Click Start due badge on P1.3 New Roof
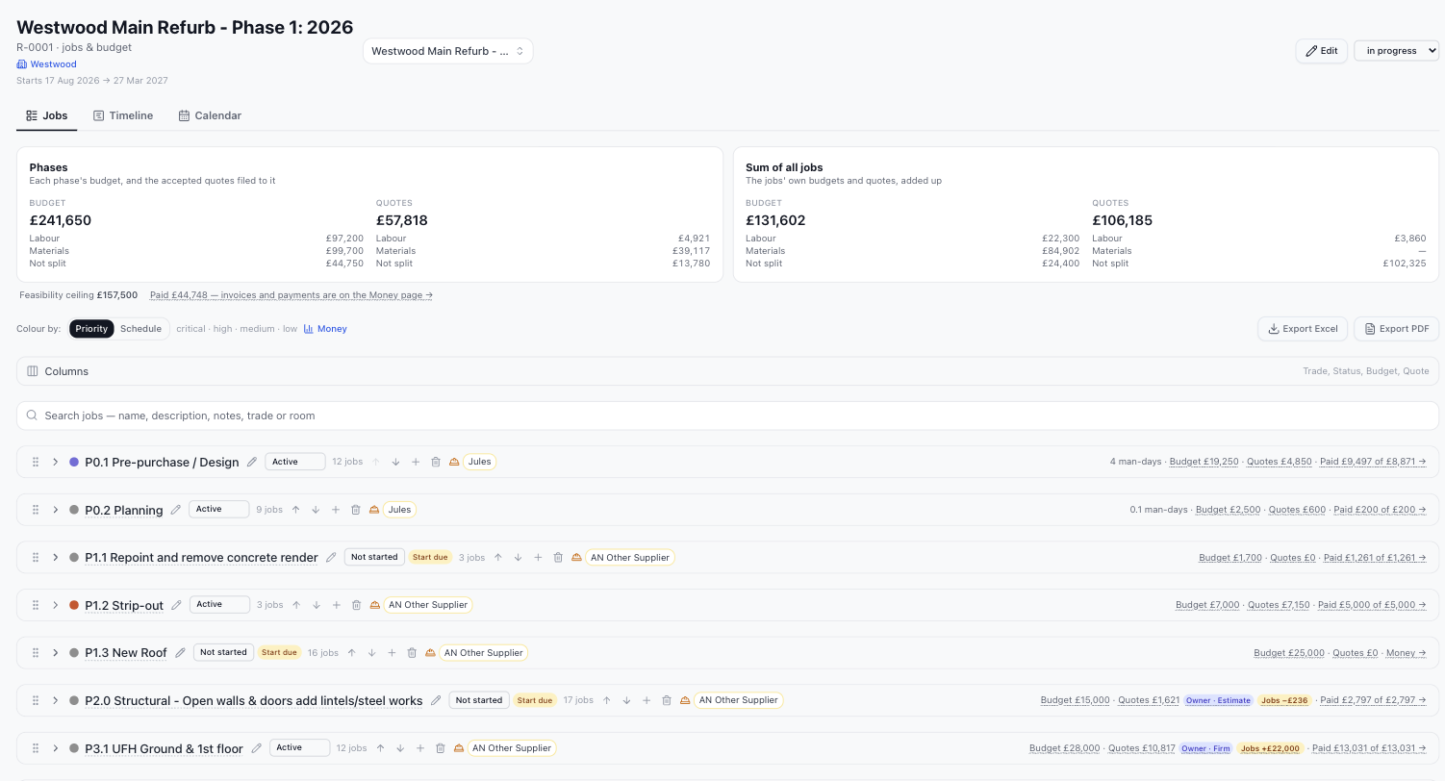Screen dimensions: 1445x781 pyautogui.click(x=279, y=652)
